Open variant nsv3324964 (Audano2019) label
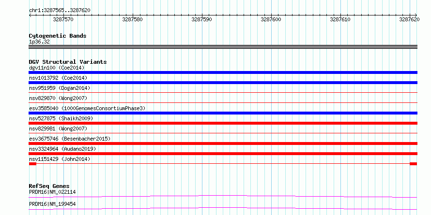 tap(62, 149)
